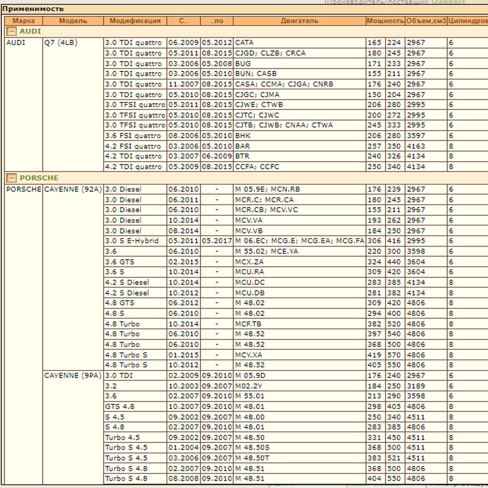Click the ..по end date column header
Screen dimensions: 488x488
(217, 21)
